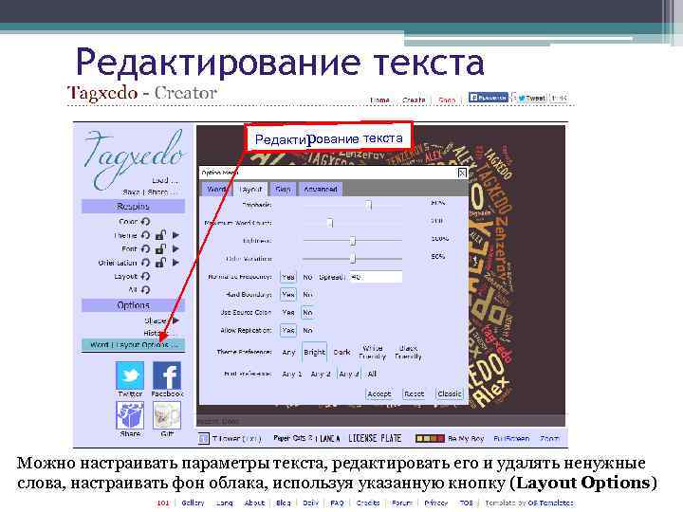
Task: Choose Black Friendly theme preference
Action: click(x=408, y=352)
